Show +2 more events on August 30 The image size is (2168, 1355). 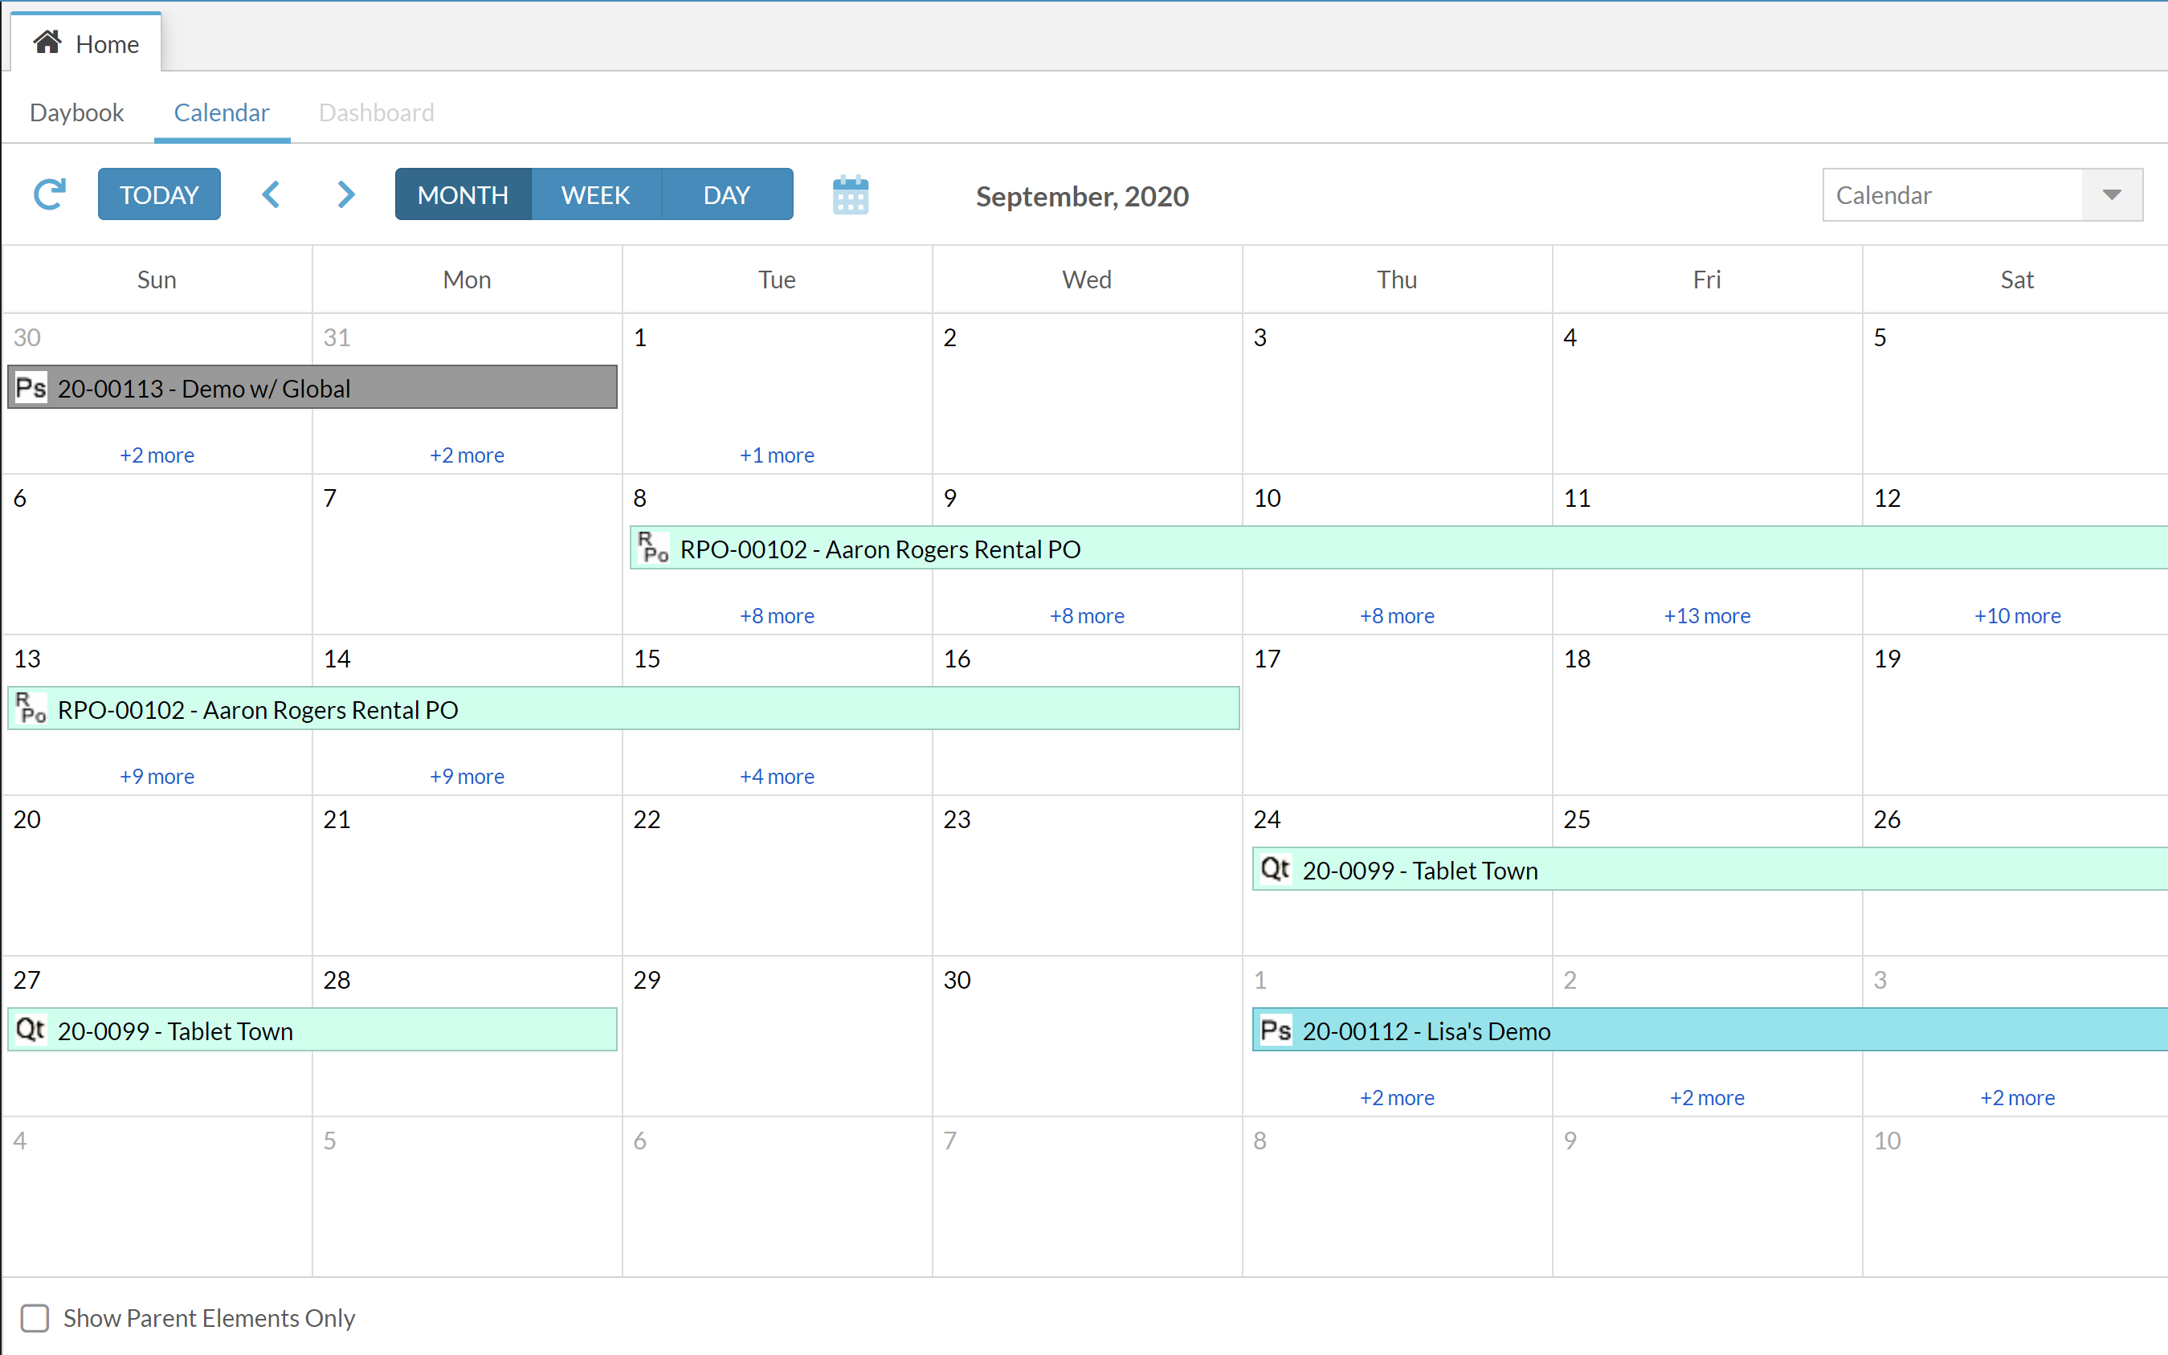(x=157, y=455)
